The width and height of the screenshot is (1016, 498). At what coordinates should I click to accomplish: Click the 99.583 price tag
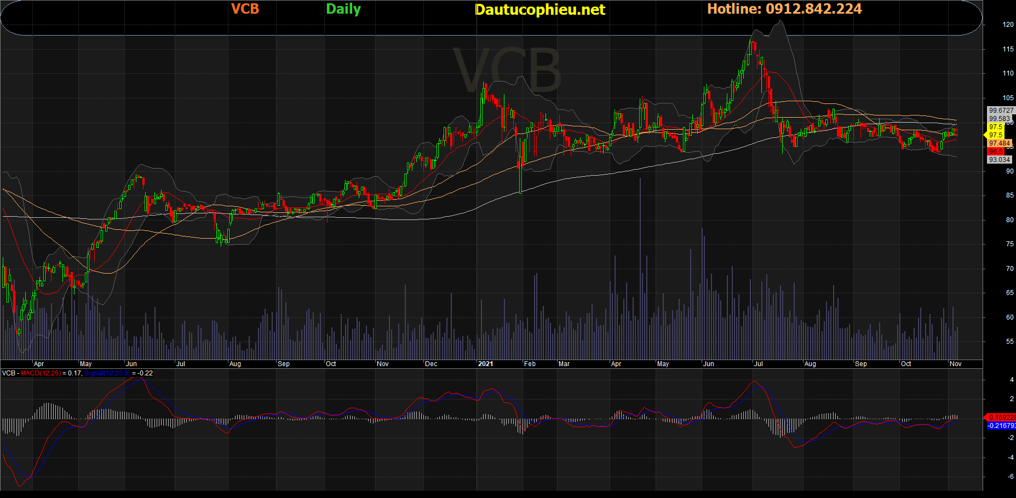[x=1000, y=119]
